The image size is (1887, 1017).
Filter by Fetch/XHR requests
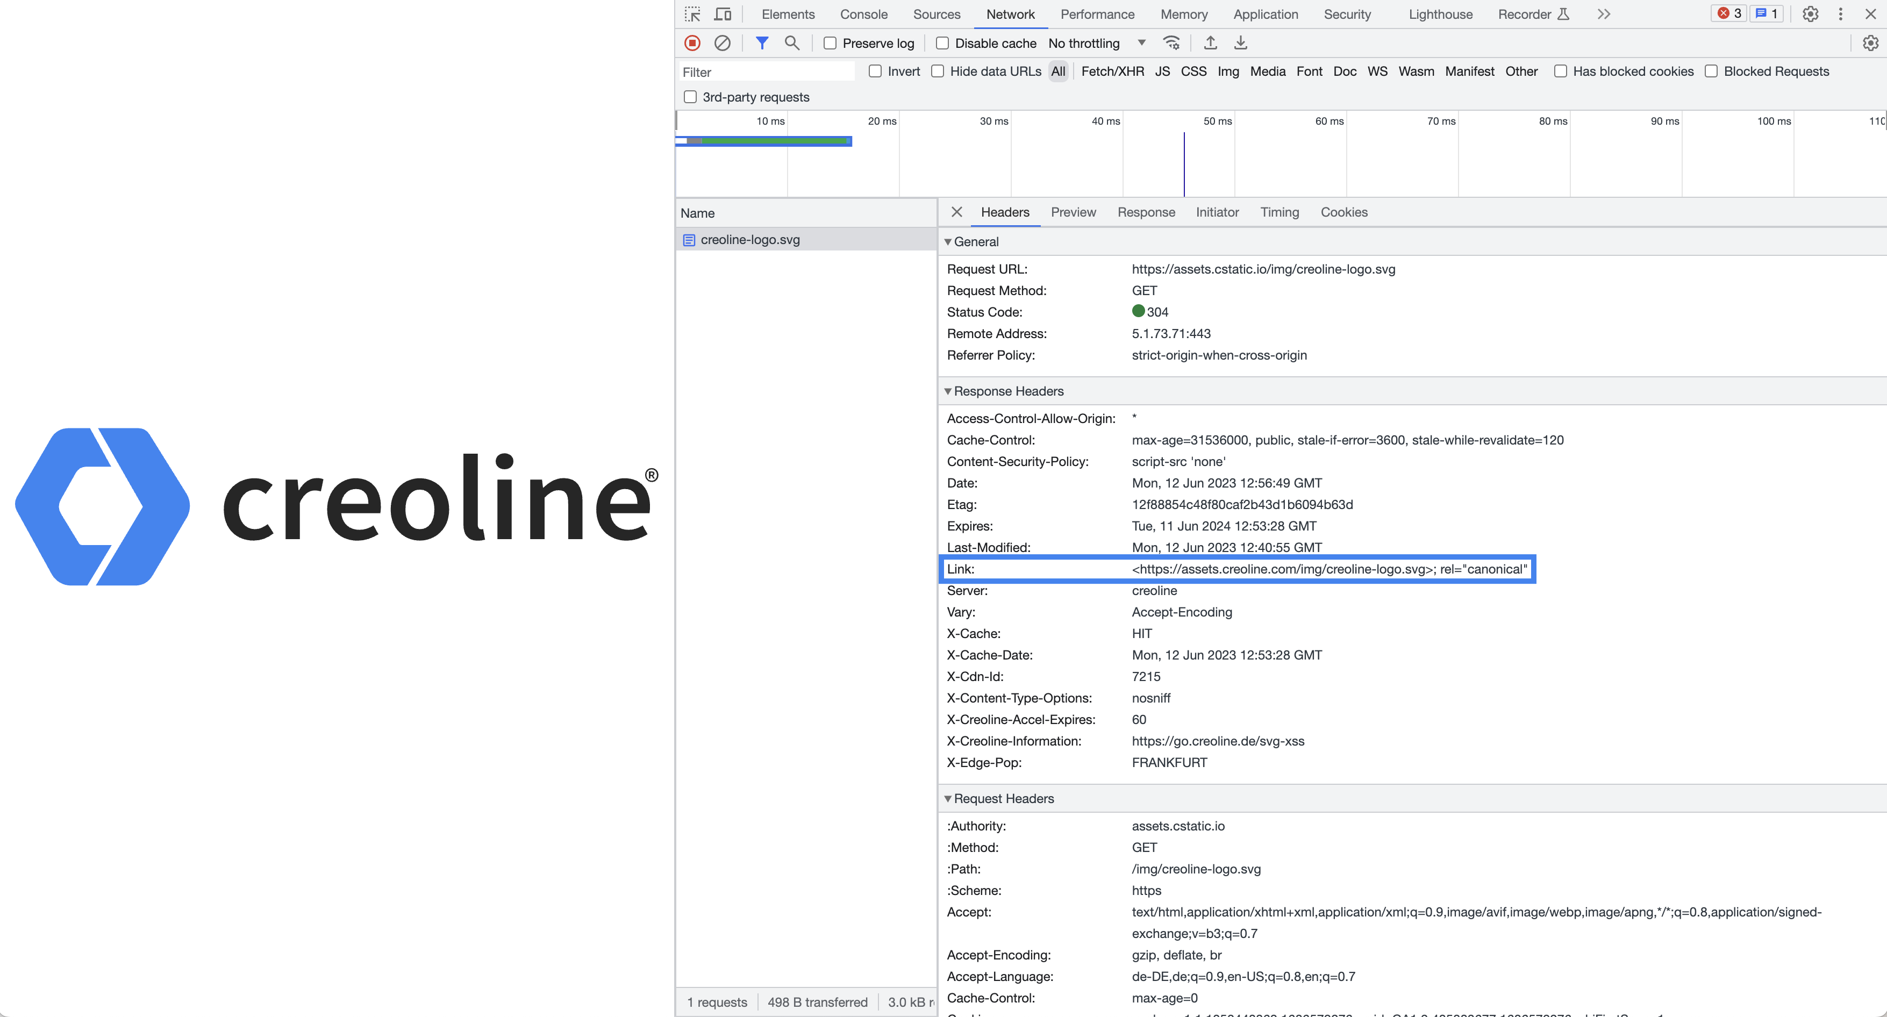1112,71
